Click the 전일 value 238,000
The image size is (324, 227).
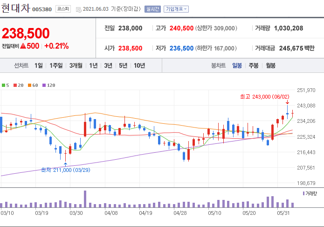[x=130, y=28]
